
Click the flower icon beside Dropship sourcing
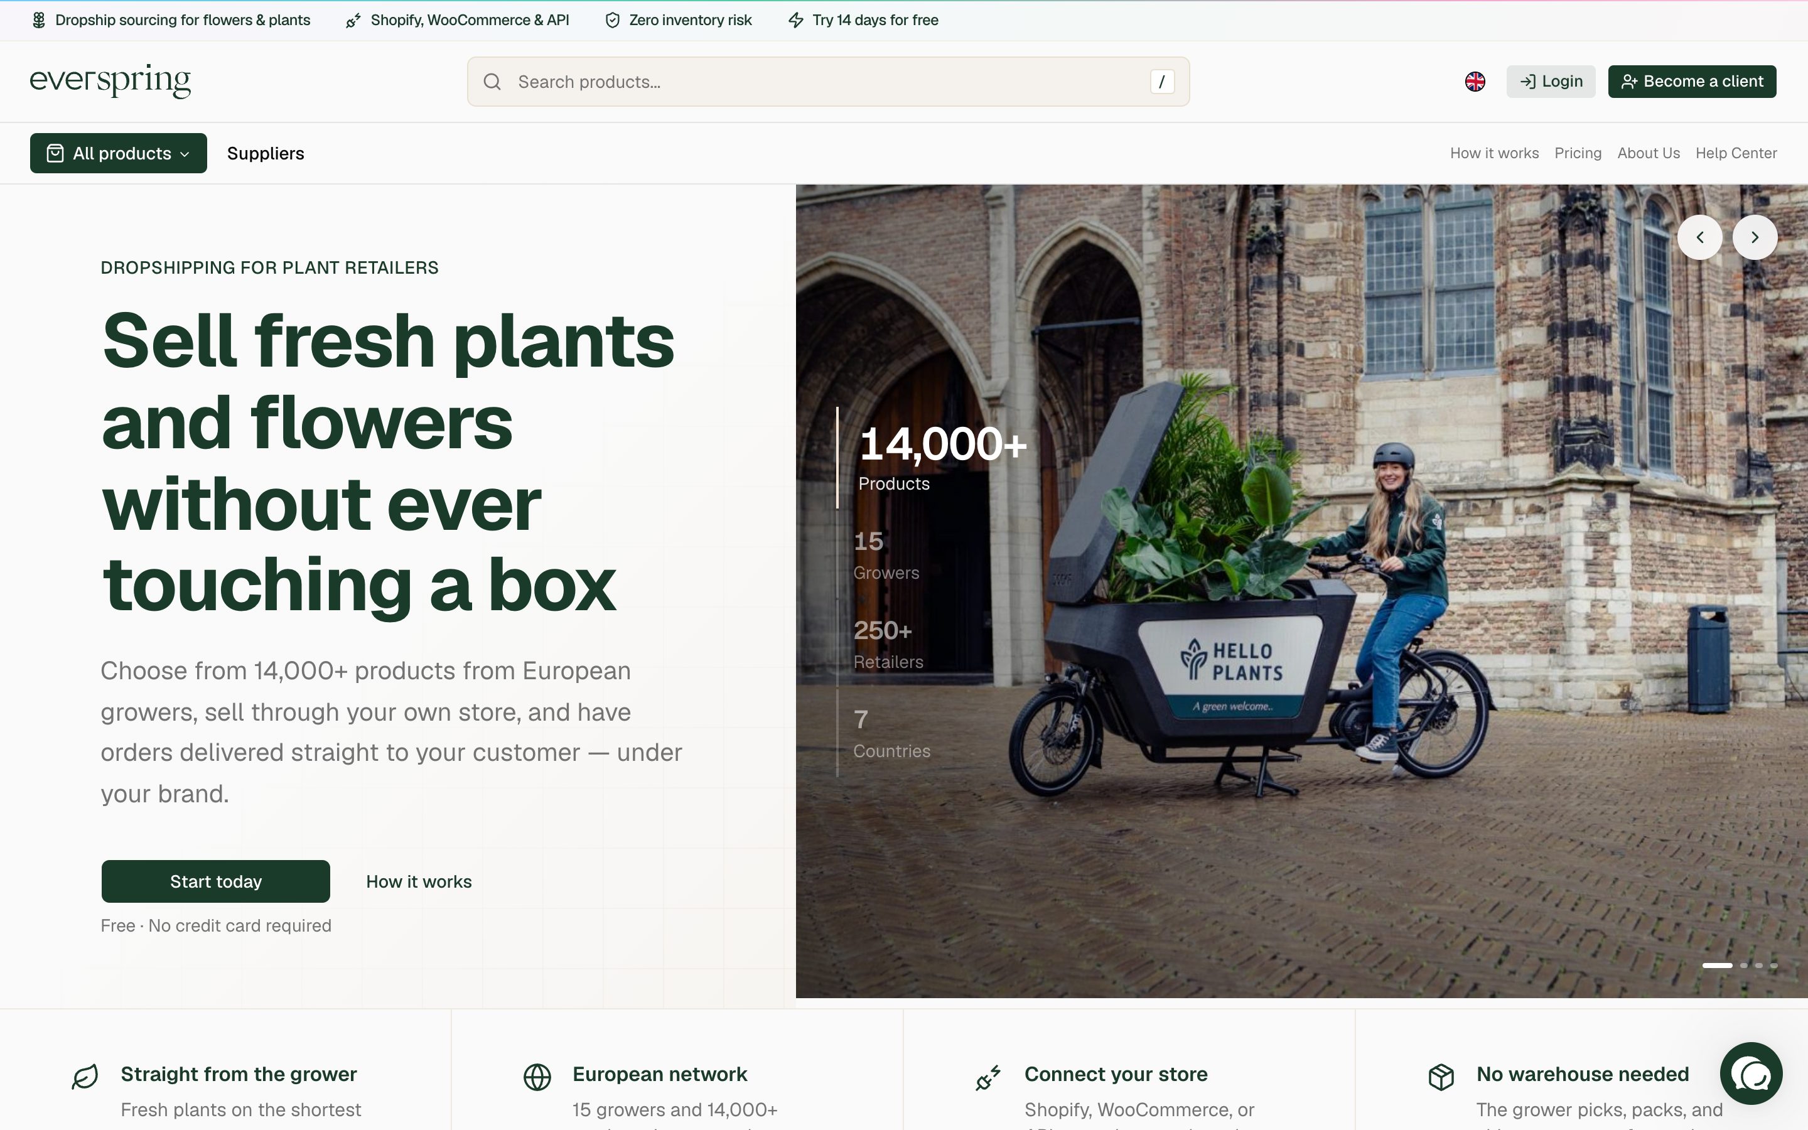(x=38, y=20)
